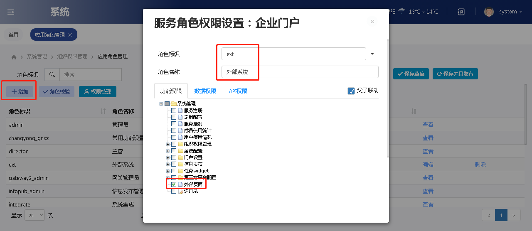Toggle the 父子联动 checkbox

351,91
